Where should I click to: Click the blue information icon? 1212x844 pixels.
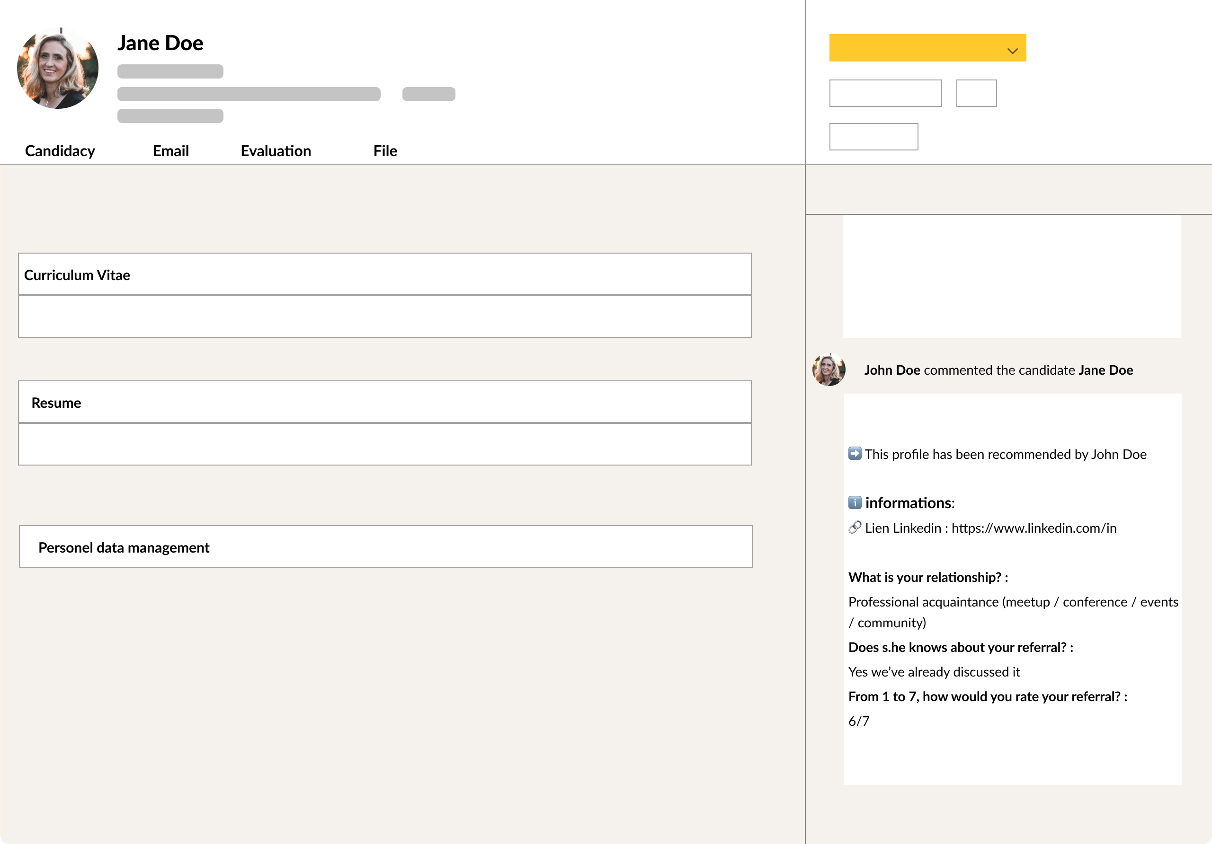(x=855, y=502)
